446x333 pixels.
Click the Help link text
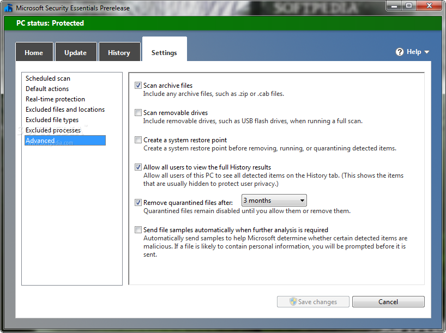414,52
